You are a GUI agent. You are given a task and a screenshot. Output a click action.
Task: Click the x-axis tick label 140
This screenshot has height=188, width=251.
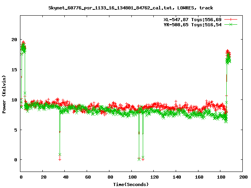click(x=177, y=177)
